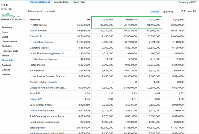Open the Balance Sheet tab
Screen dimensions: 199x134
coord(61,2)
